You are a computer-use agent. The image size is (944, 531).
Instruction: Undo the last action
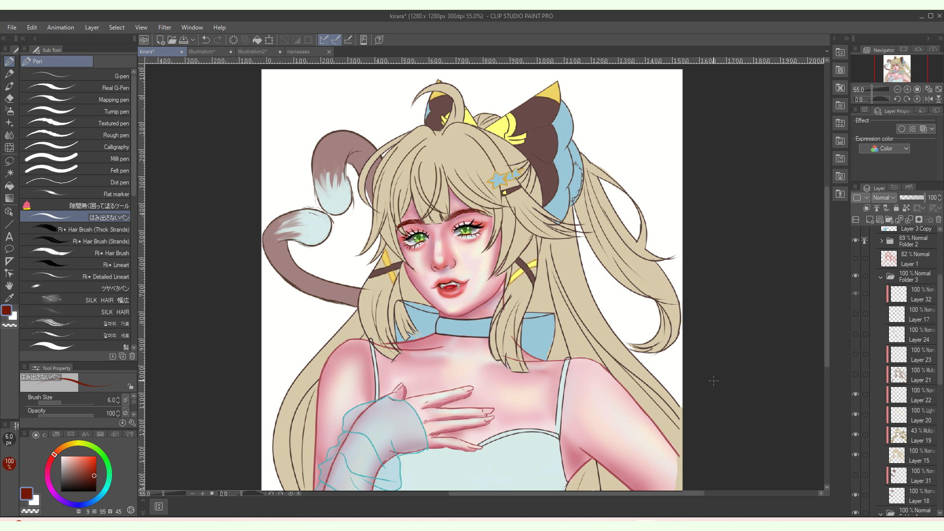pos(206,40)
